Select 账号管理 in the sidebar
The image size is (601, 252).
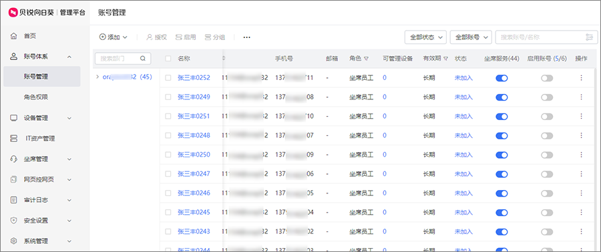[42, 77]
